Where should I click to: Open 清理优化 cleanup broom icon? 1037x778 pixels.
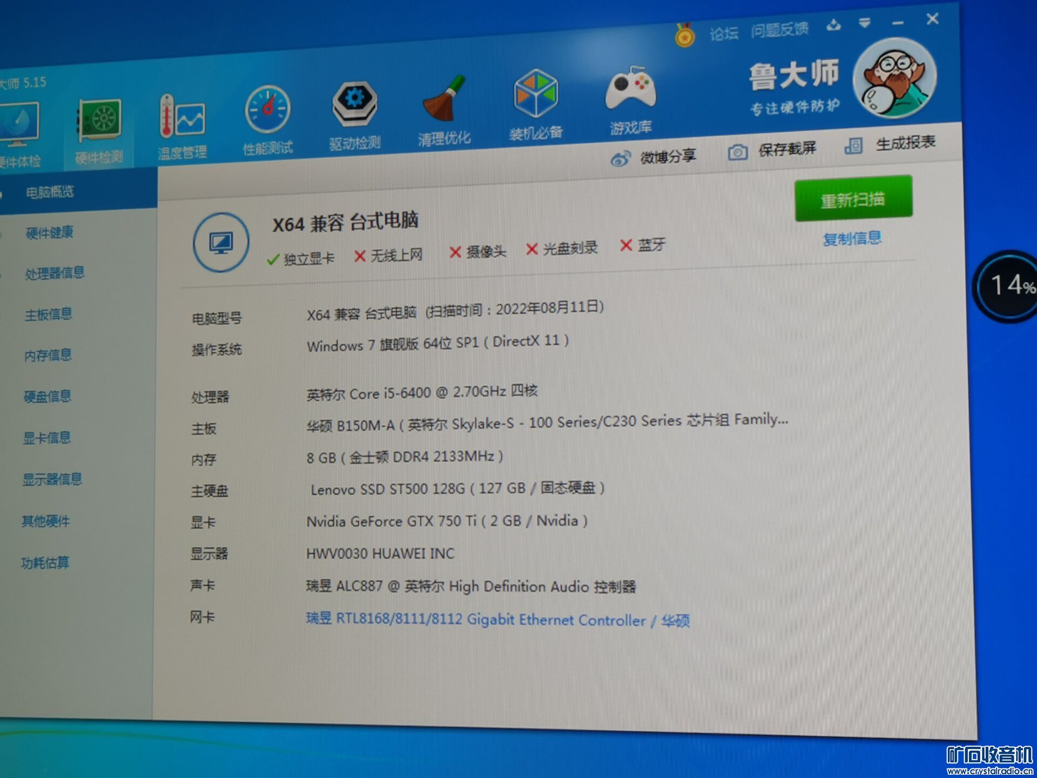pos(443,98)
